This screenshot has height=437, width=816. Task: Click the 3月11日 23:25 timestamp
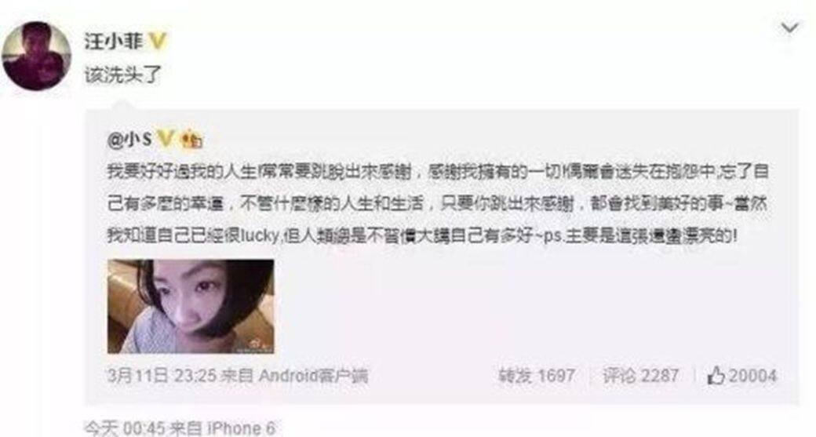(x=162, y=375)
